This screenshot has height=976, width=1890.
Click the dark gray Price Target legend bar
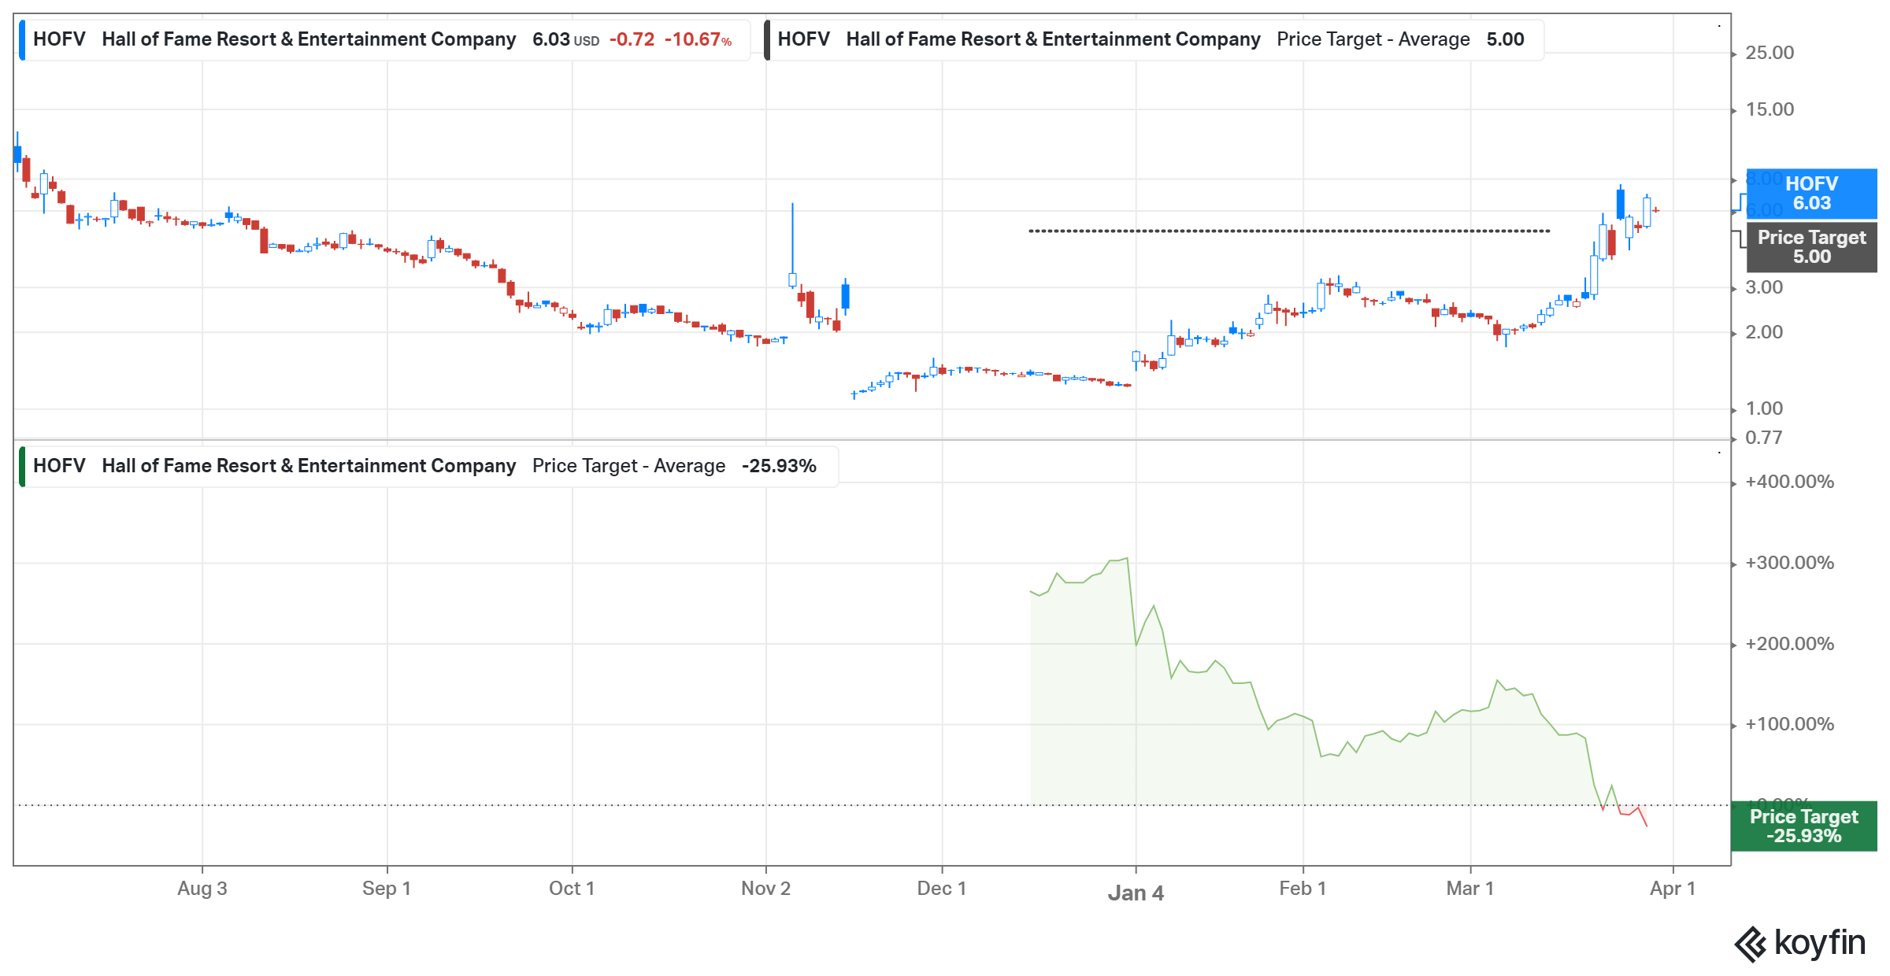coord(767,40)
